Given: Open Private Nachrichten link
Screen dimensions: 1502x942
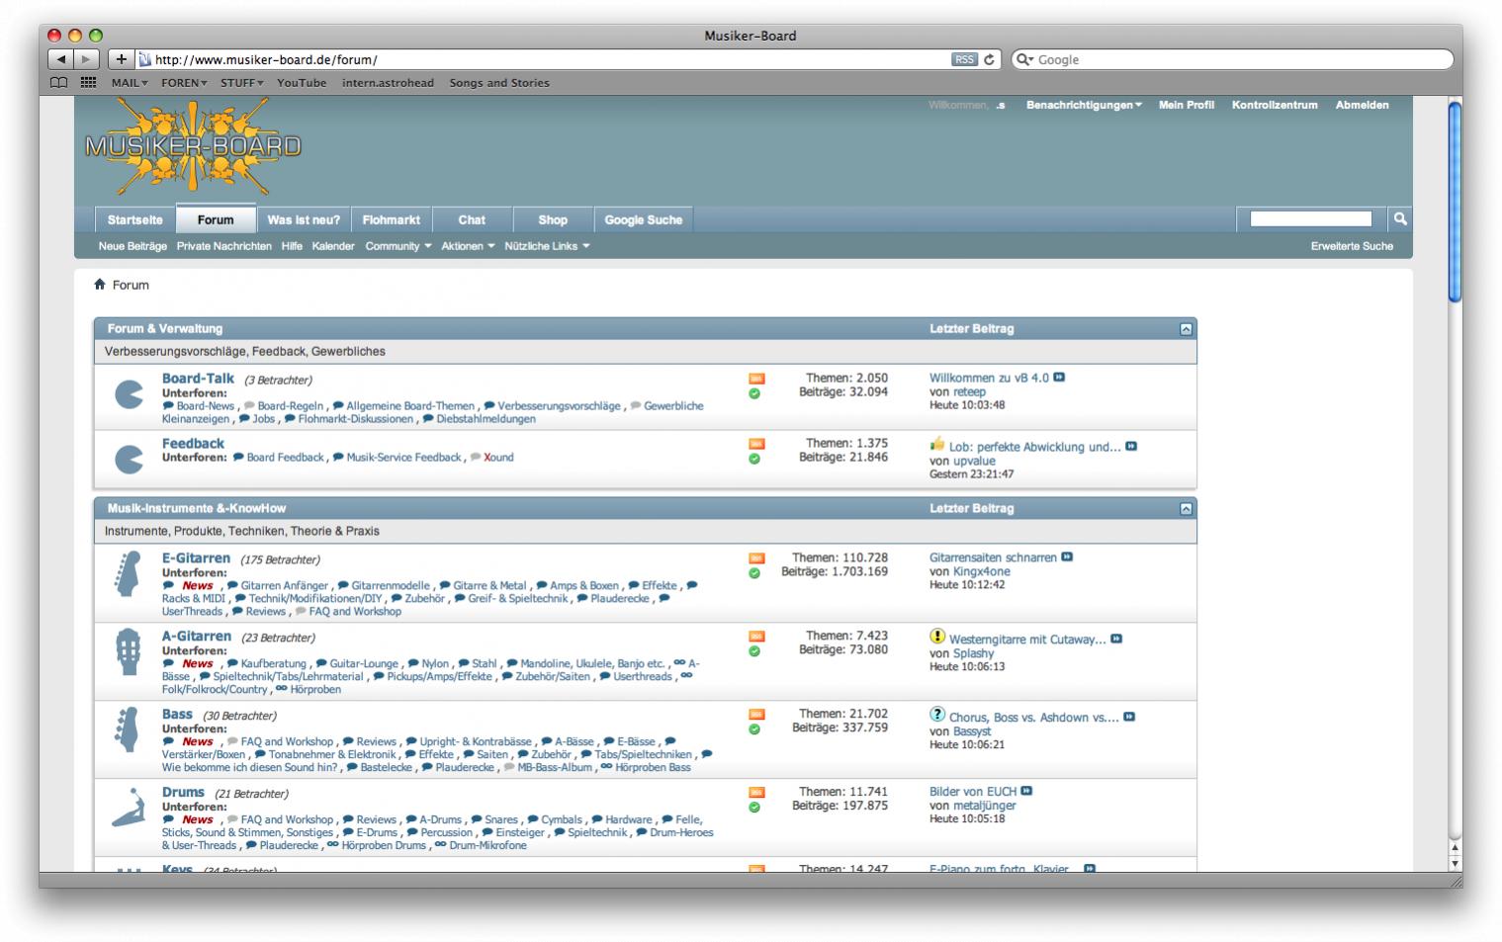Looking at the screenshot, I should (223, 246).
